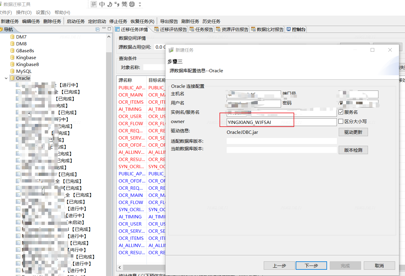Open IME settings gear icon

click(x=132, y=4)
